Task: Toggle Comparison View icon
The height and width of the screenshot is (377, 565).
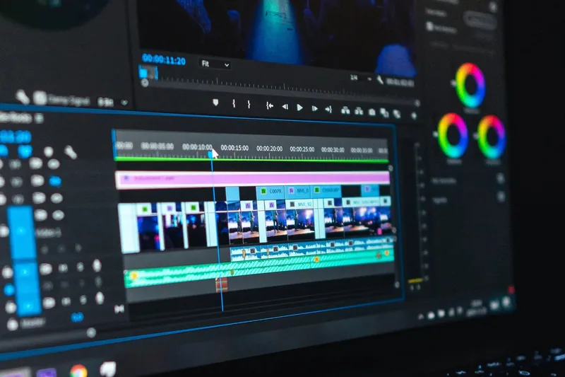Action: click(x=384, y=112)
